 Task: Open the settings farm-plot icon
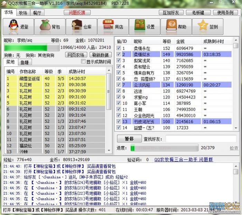coord(140,25)
